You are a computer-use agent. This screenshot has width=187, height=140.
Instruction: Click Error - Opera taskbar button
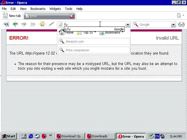pos(131,136)
